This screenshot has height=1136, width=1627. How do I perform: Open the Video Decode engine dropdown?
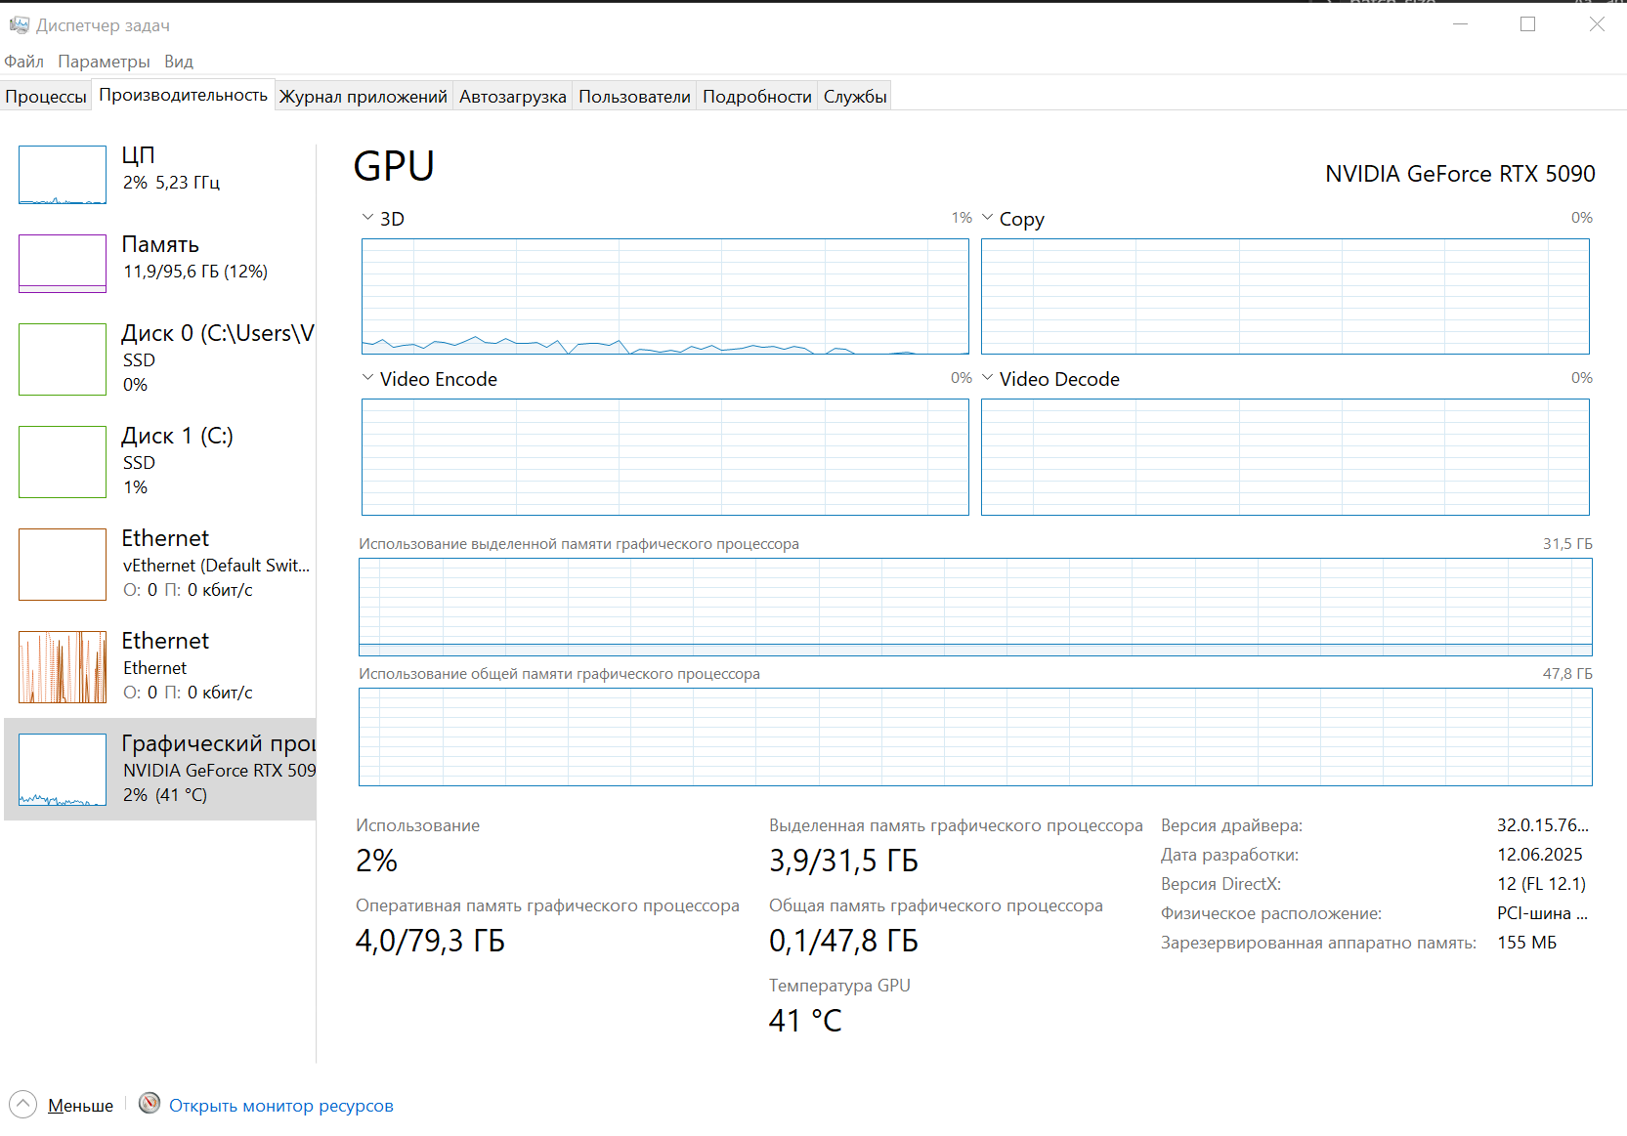(987, 378)
